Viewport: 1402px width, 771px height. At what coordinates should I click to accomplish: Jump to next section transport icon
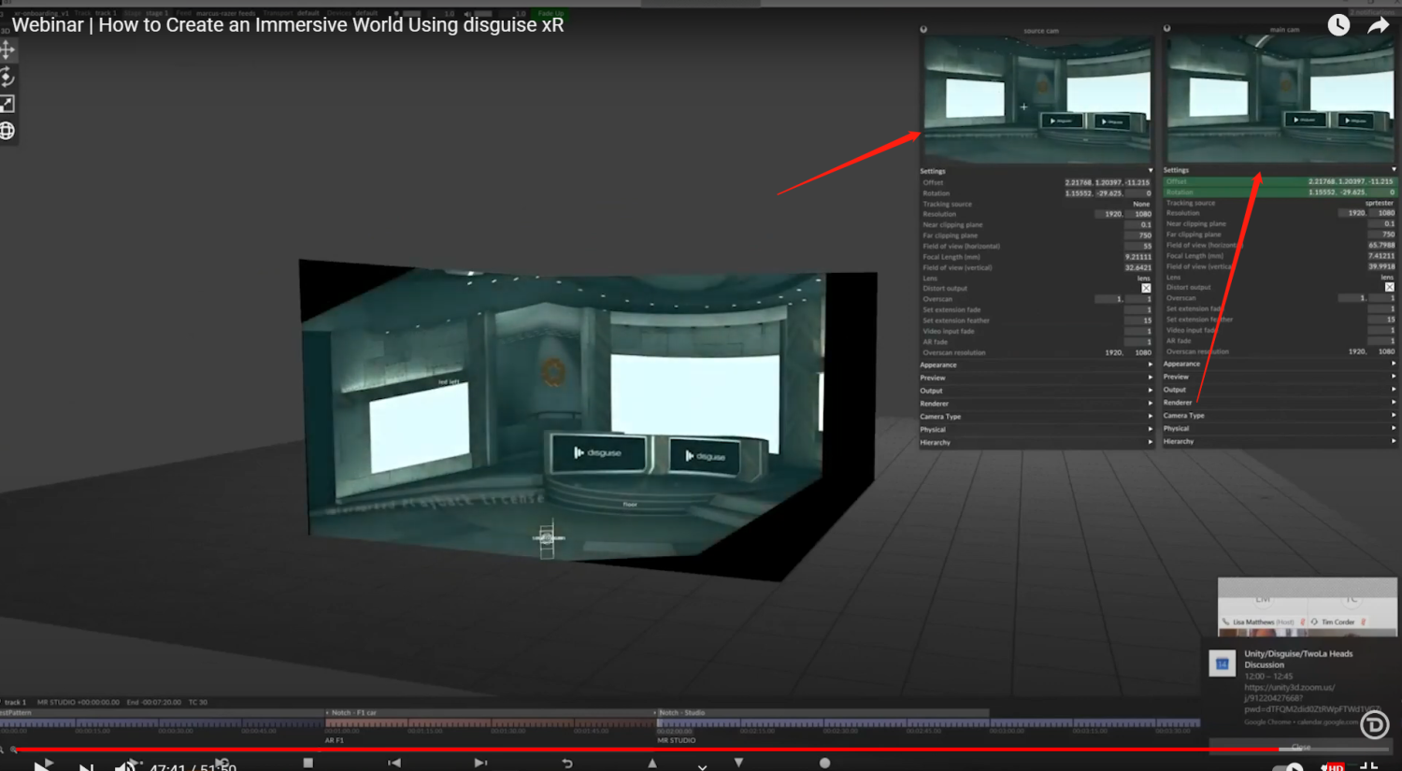point(480,763)
